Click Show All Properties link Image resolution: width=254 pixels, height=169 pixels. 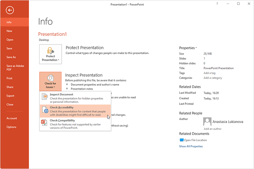[x=191, y=146]
